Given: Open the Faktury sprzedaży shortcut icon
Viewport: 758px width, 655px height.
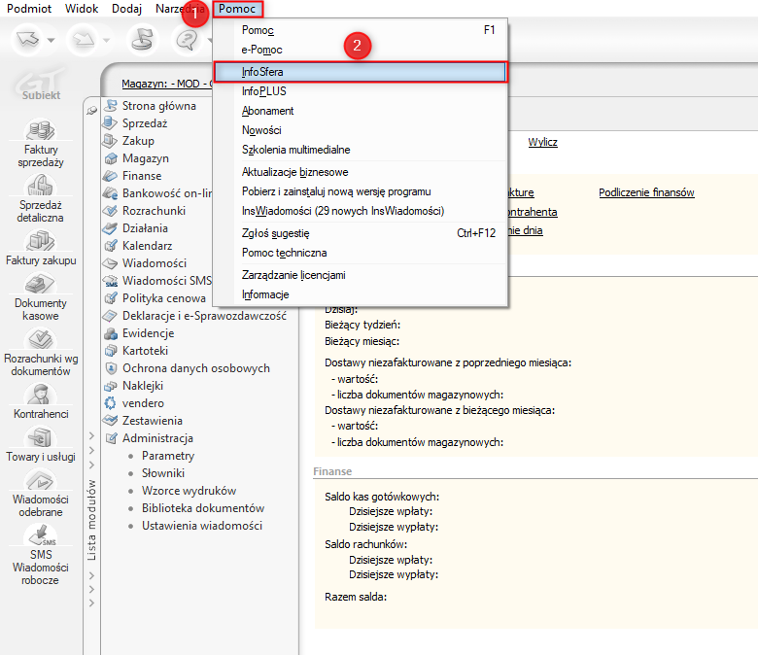Looking at the screenshot, I should pos(41,128).
